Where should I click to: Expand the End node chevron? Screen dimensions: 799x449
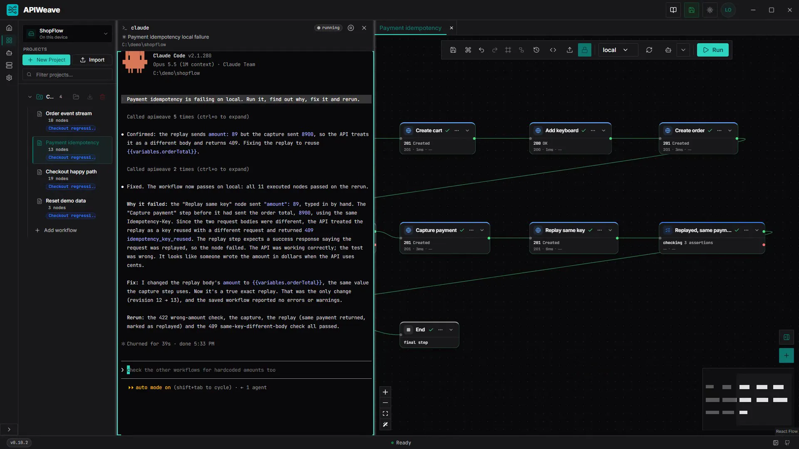coord(451,330)
